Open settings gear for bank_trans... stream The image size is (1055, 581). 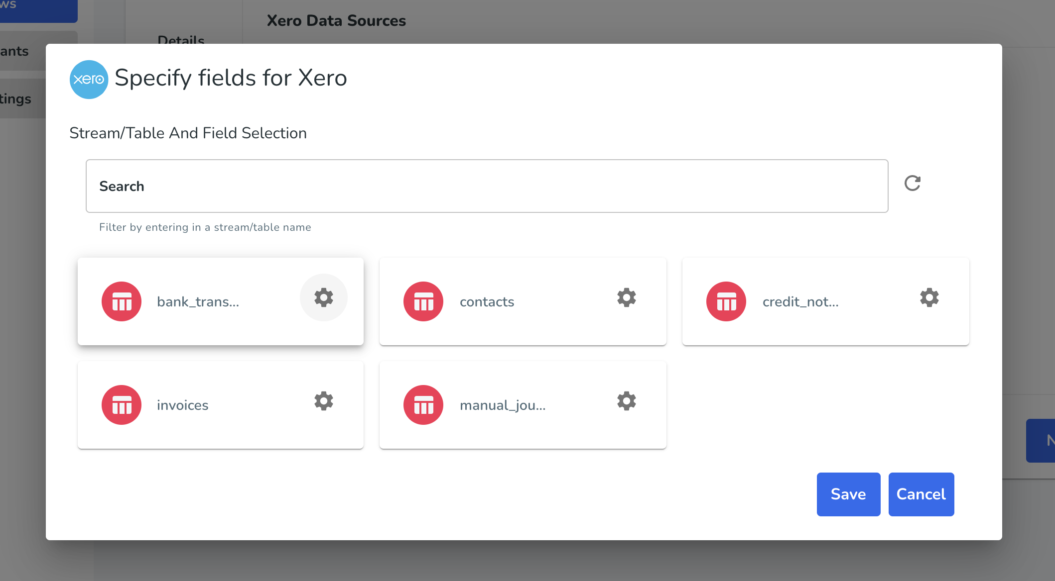pos(324,297)
